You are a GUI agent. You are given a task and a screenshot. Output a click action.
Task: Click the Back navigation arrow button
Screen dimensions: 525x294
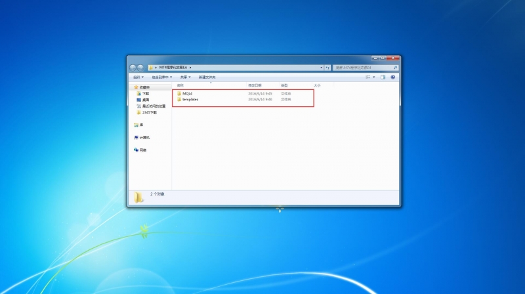coord(133,68)
